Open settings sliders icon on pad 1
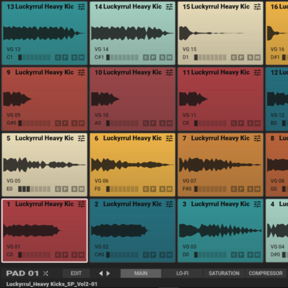Screen dimensions: 288x288 point(82,204)
